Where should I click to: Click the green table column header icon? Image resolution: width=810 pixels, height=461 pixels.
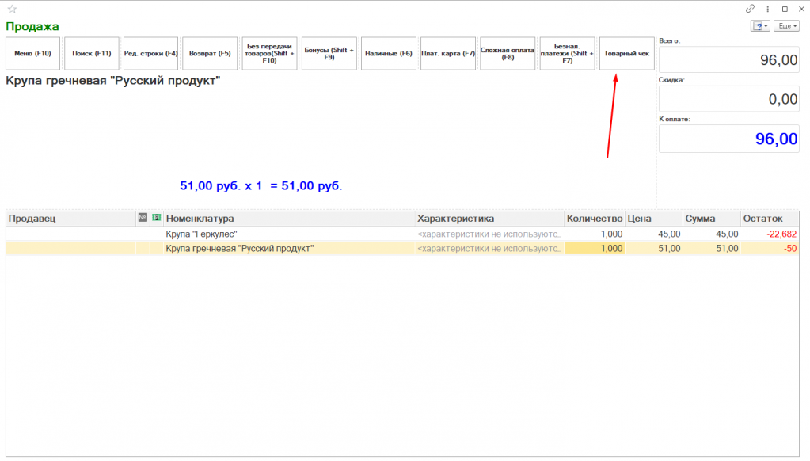157,218
